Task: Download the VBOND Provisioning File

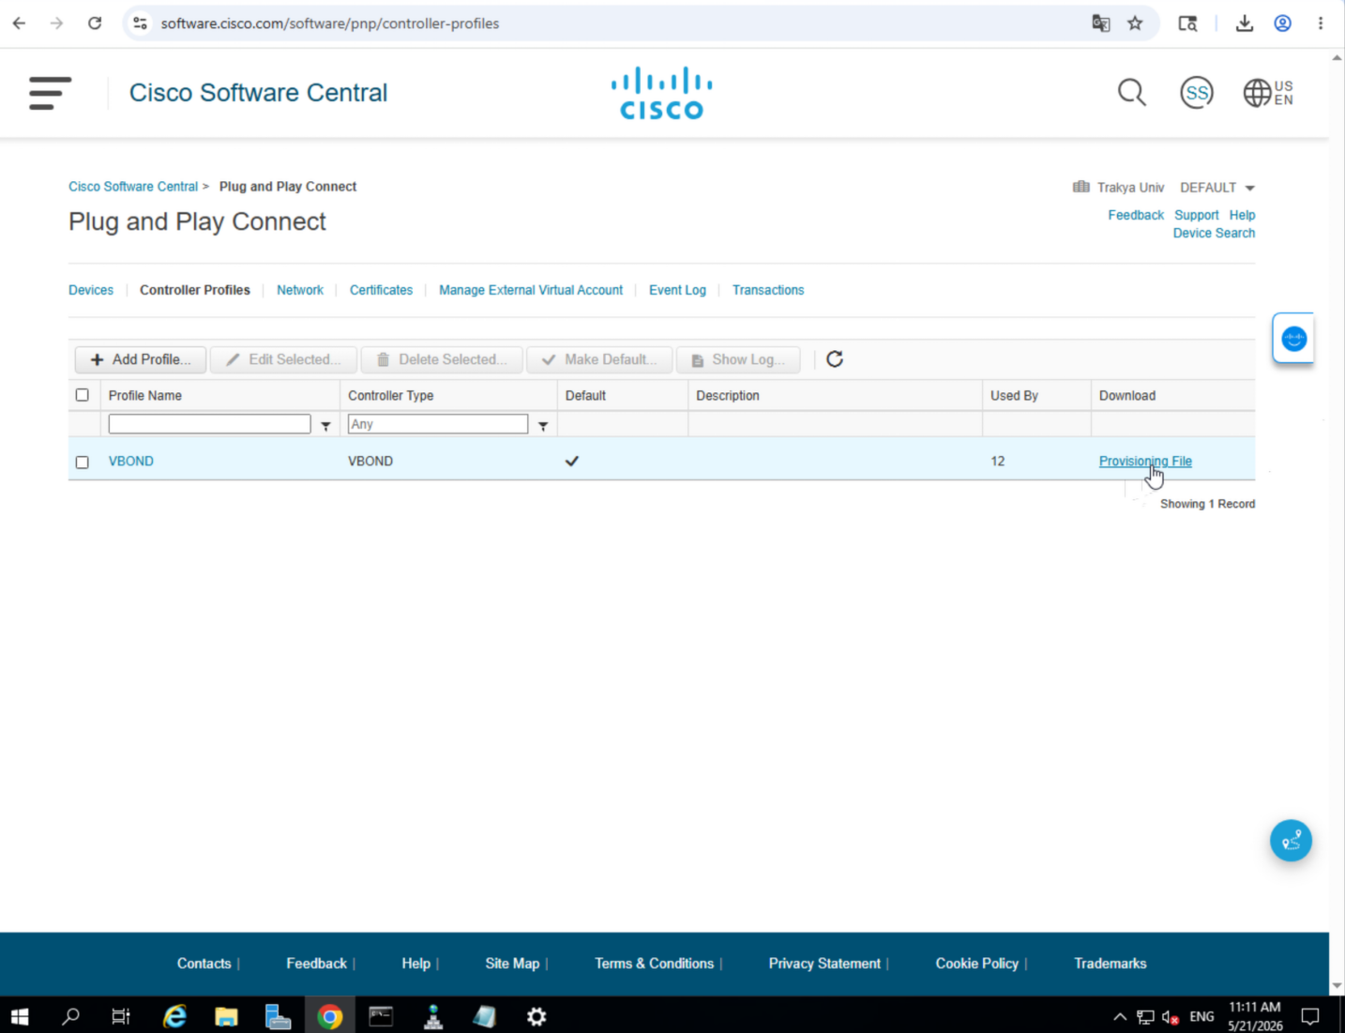Action: (1145, 462)
